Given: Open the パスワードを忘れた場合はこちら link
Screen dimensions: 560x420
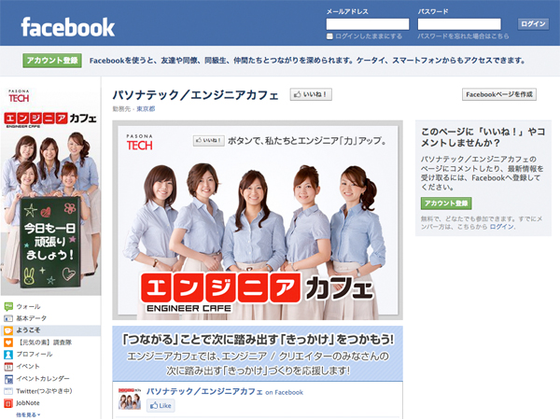Looking at the screenshot, I should pos(464,36).
